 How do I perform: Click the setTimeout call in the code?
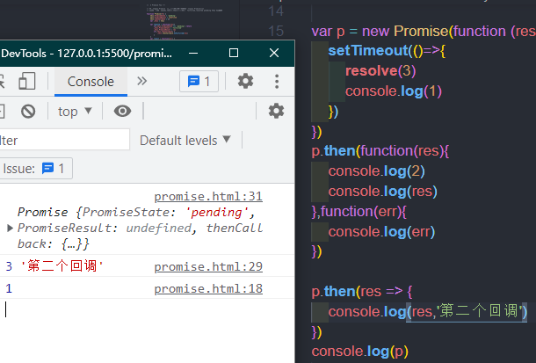(387, 51)
